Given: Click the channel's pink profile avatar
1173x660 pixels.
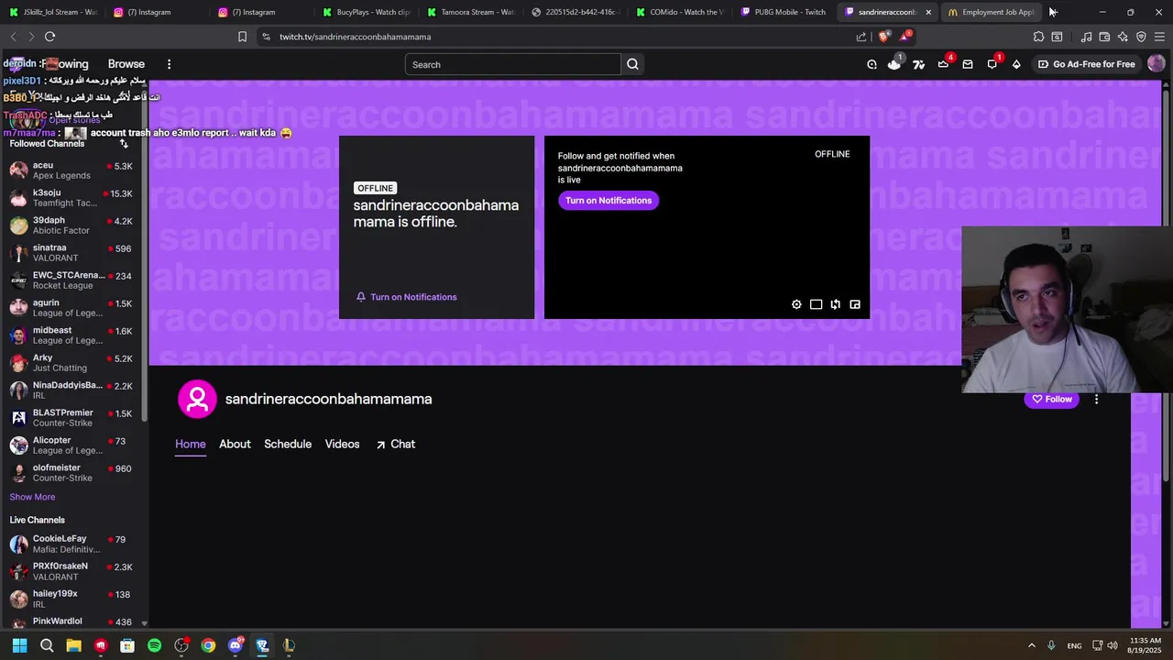Looking at the screenshot, I should 196,399.
